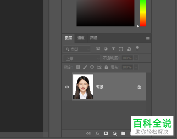Add a layer mask

point(106,133)
